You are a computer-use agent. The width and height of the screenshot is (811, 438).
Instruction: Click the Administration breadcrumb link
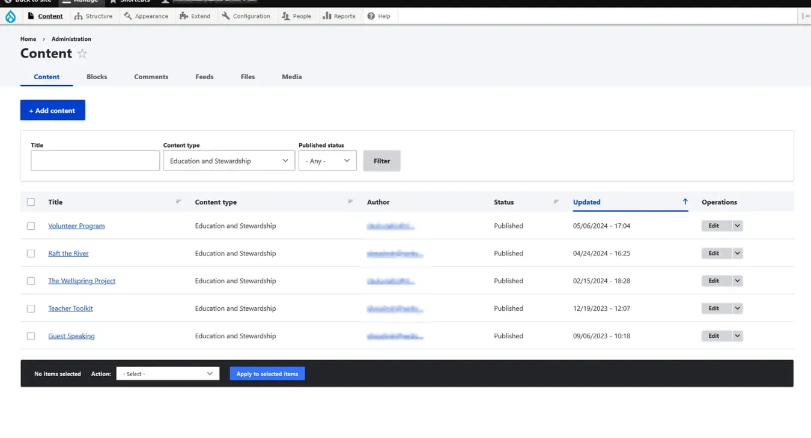[x=71, y=39]
